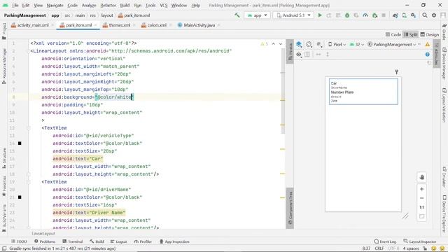
Task: Click the night mode icon in preview toolbar
Action: click(319, 44)
